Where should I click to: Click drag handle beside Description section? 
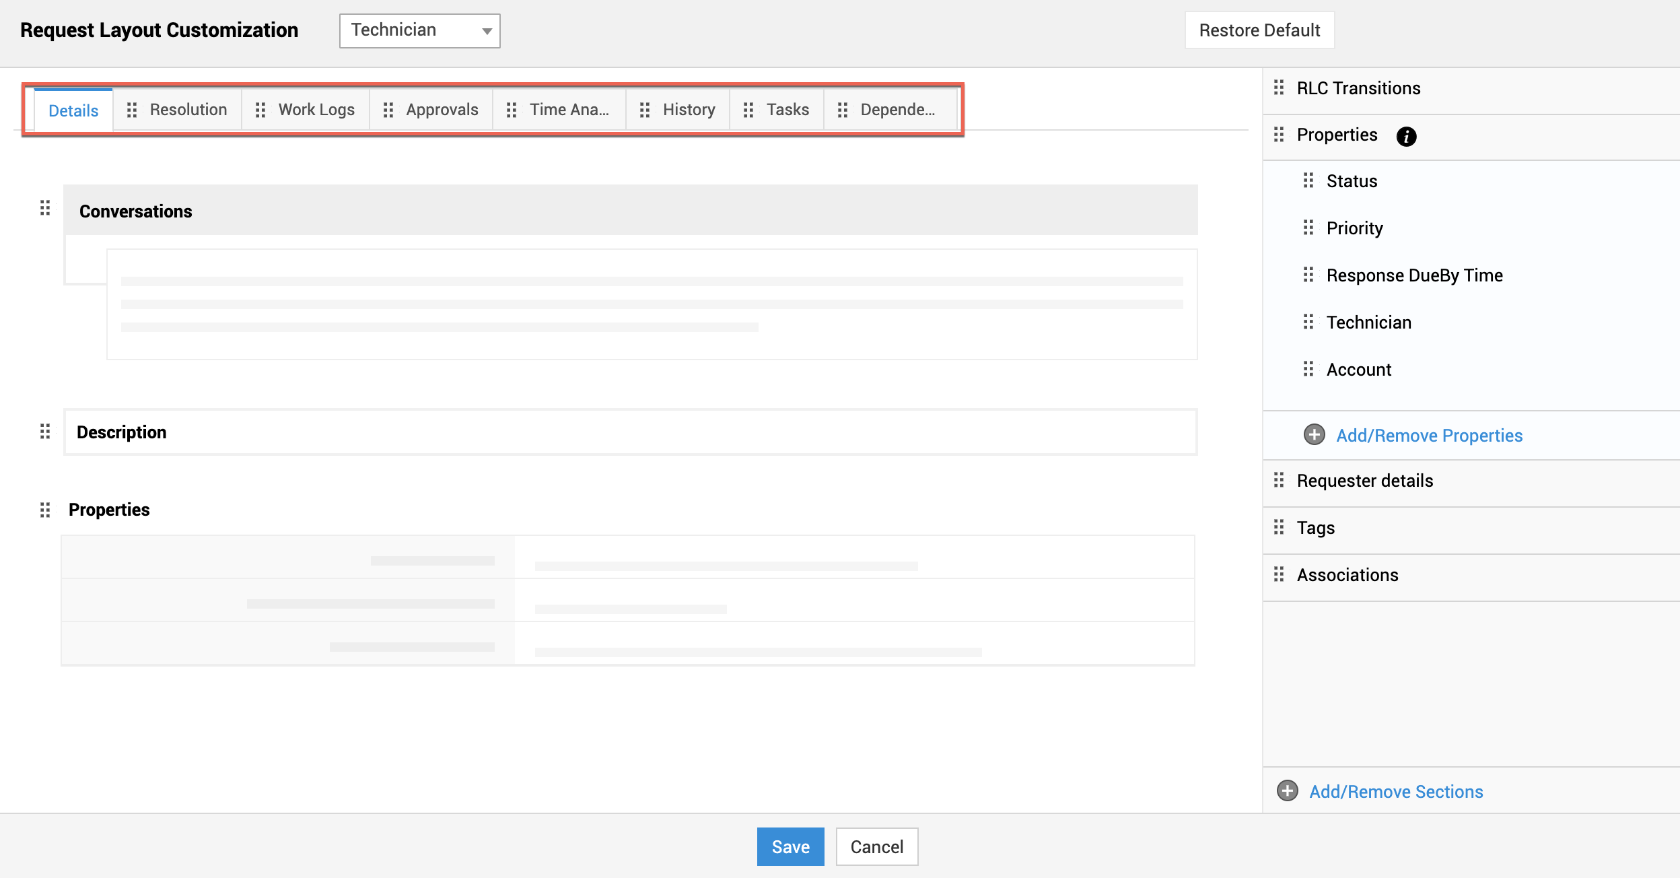coord(45,432)
